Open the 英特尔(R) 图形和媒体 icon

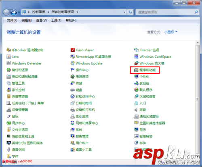(8, 143)
